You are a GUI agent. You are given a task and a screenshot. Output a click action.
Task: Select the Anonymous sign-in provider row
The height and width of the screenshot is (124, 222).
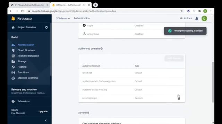pyautogui.click(x=131, y=34)
